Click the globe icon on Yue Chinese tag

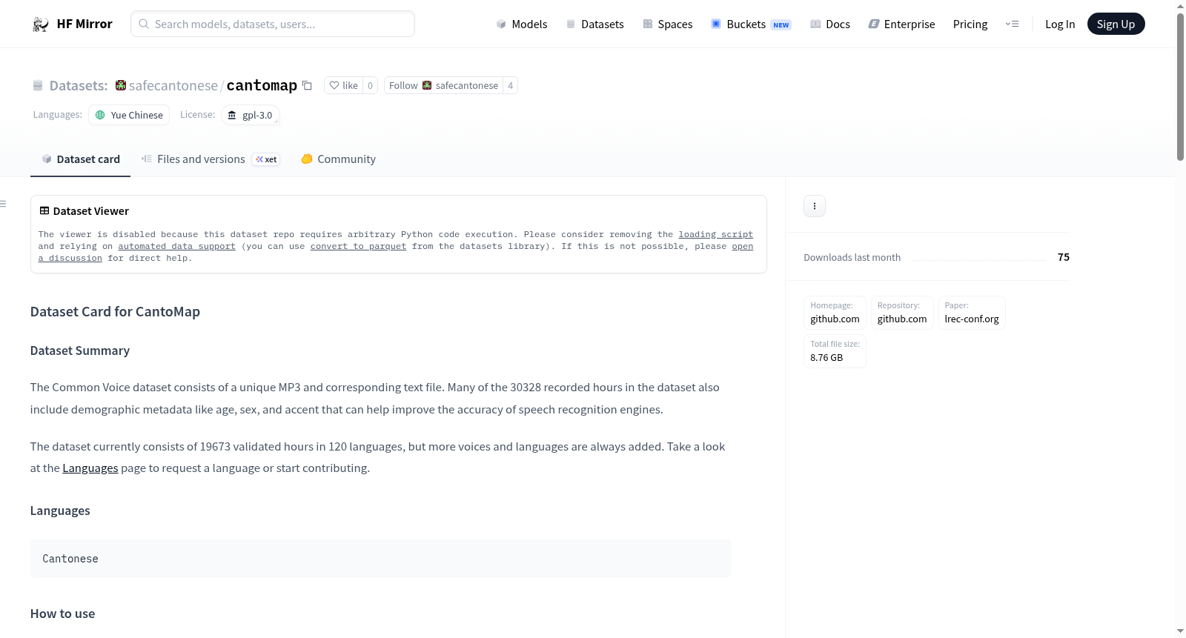click(100, 115)
